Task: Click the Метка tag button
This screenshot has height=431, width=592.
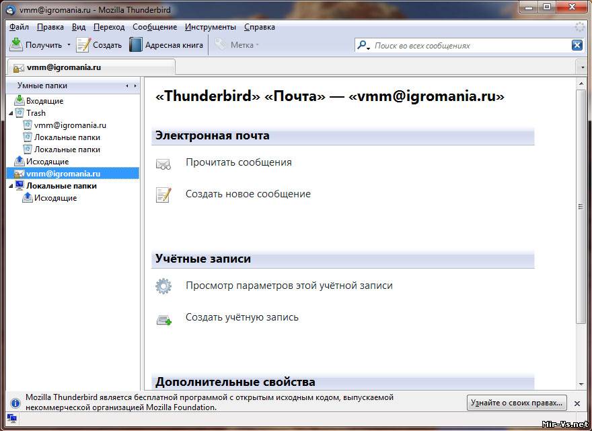Action: pyautogui.click(x=237, y=44)
